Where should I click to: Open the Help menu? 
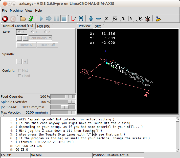click(x=38, y=11)
